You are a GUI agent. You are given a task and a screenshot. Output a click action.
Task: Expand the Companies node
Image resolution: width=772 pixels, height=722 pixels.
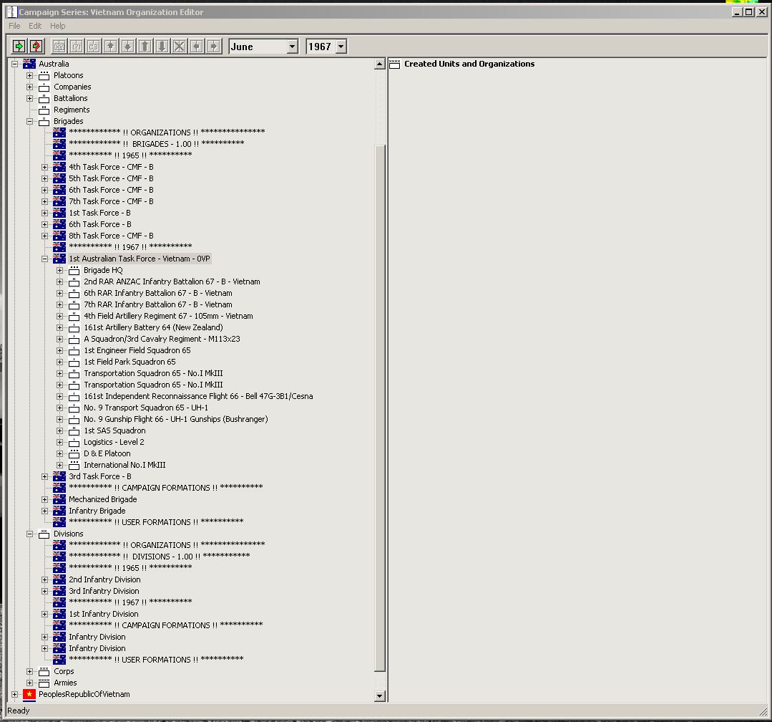[x=29, y=87]
